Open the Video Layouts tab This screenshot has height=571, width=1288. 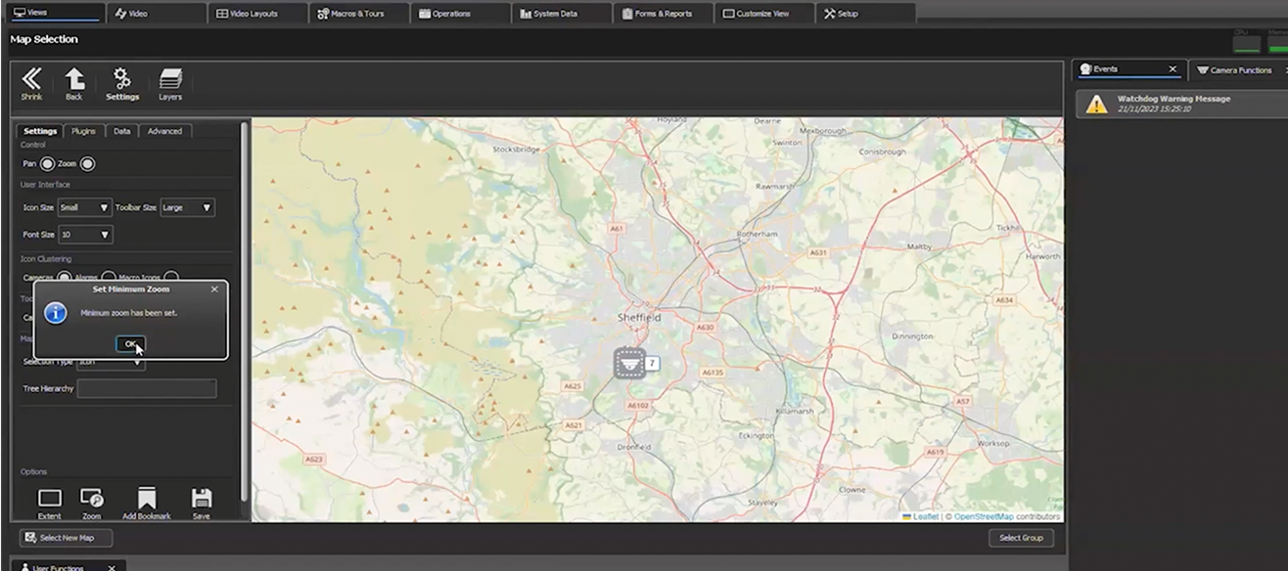[258, 14]
